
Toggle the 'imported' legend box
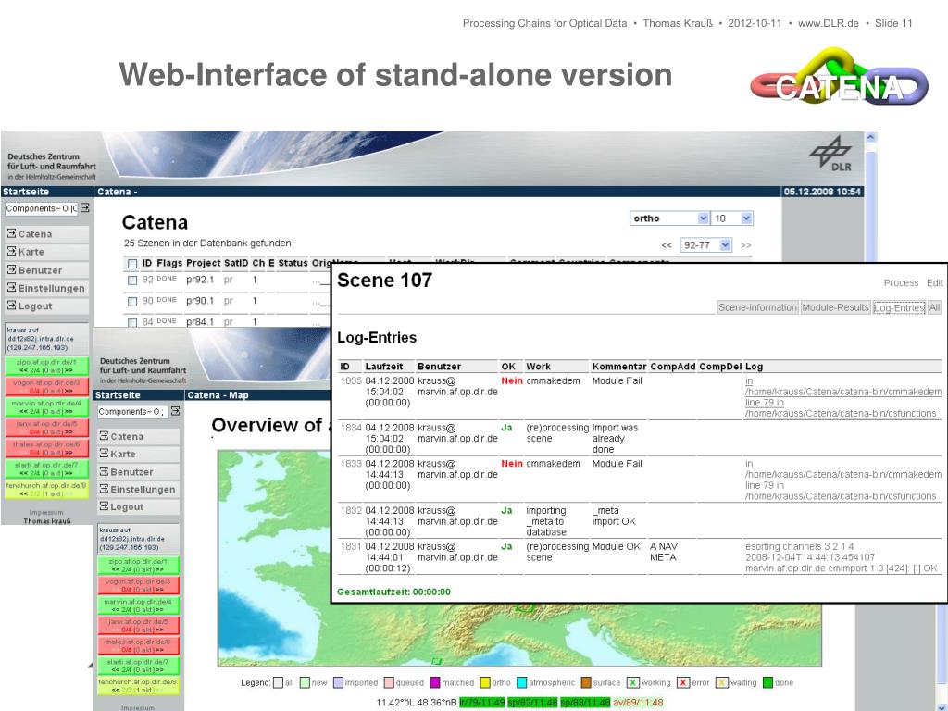pos(338,682)
